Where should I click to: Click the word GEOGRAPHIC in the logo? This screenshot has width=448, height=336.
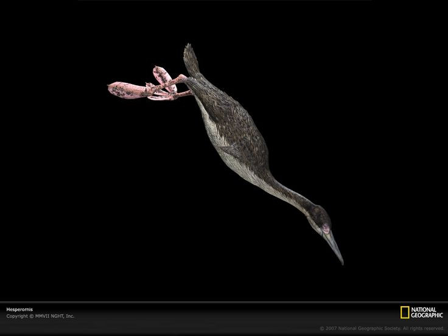click(x=427, y=315)
